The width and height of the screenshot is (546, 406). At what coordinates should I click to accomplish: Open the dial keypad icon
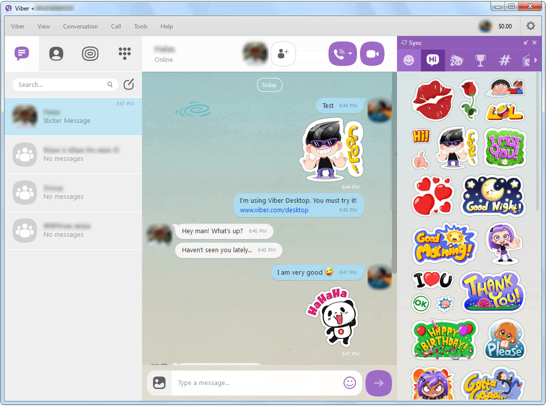124,53
